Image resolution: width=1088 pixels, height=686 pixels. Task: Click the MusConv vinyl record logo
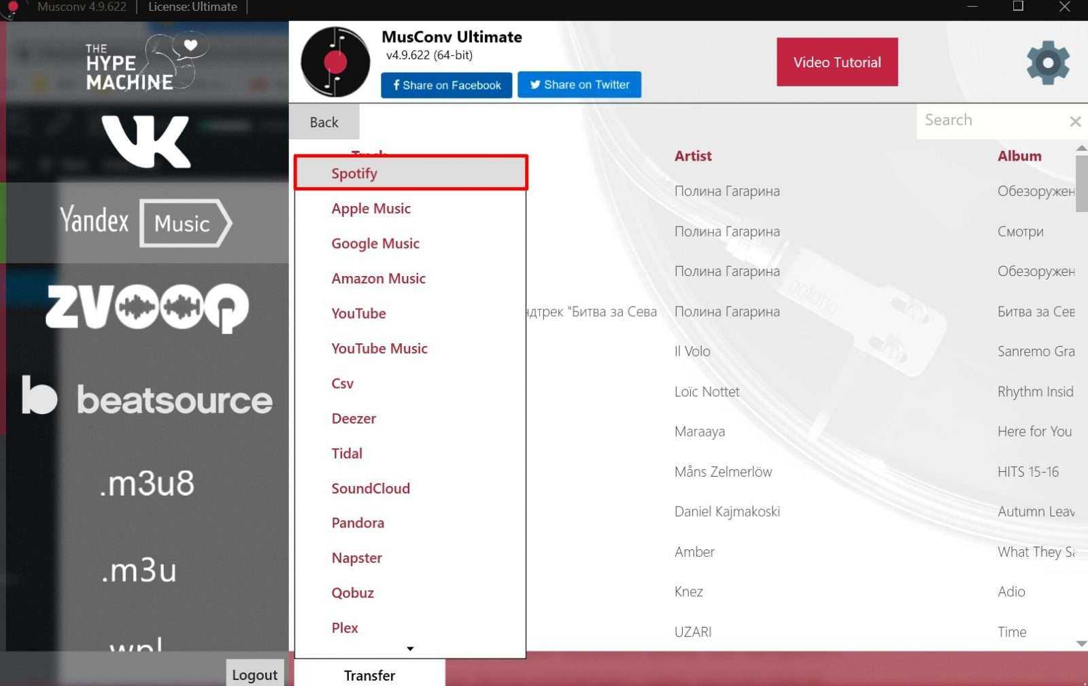click(335, 62)
